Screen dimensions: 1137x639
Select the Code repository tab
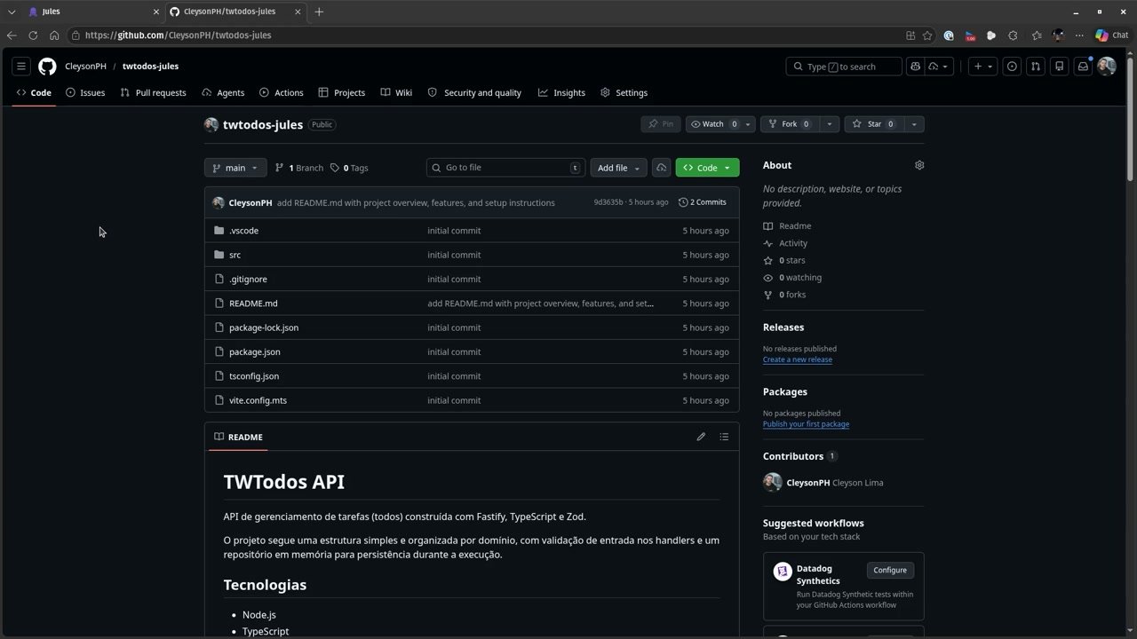point(34,92)
